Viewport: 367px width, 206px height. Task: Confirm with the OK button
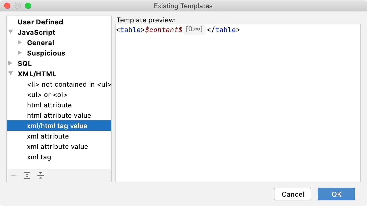coord(336,194)
